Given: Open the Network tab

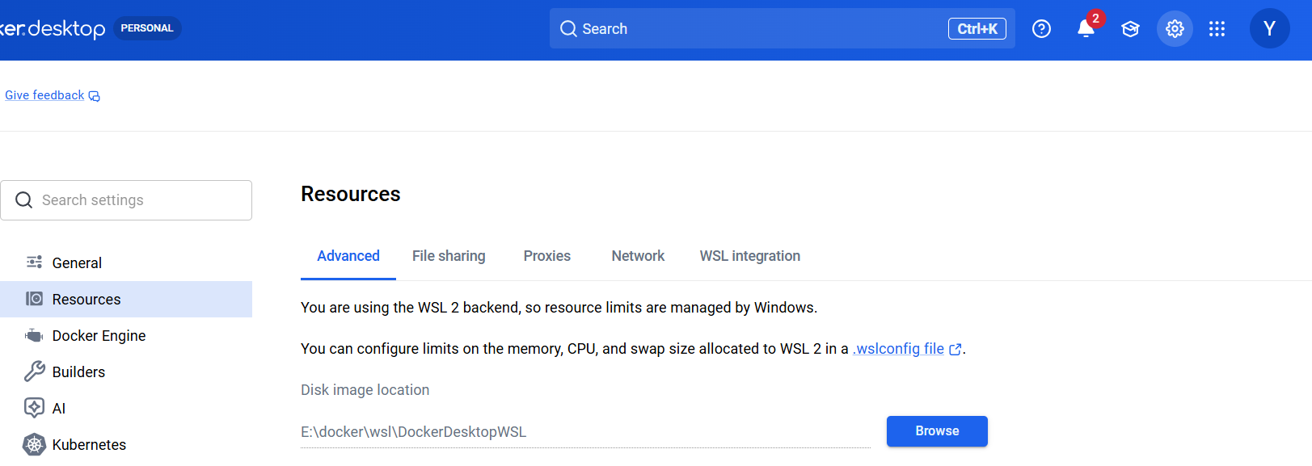Looking at the screenshot, I should (x=638, y=256).
